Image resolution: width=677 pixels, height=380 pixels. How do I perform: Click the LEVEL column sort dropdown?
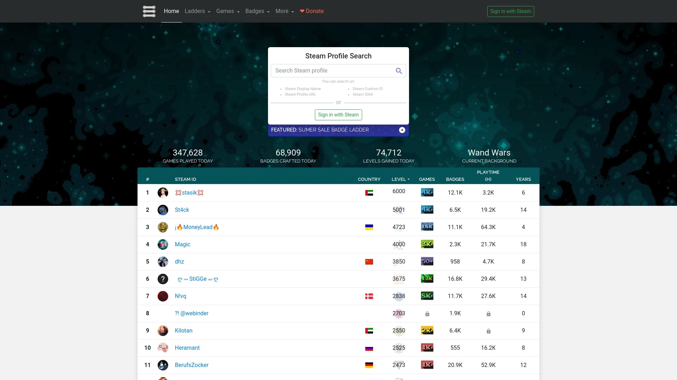[400, 179]
